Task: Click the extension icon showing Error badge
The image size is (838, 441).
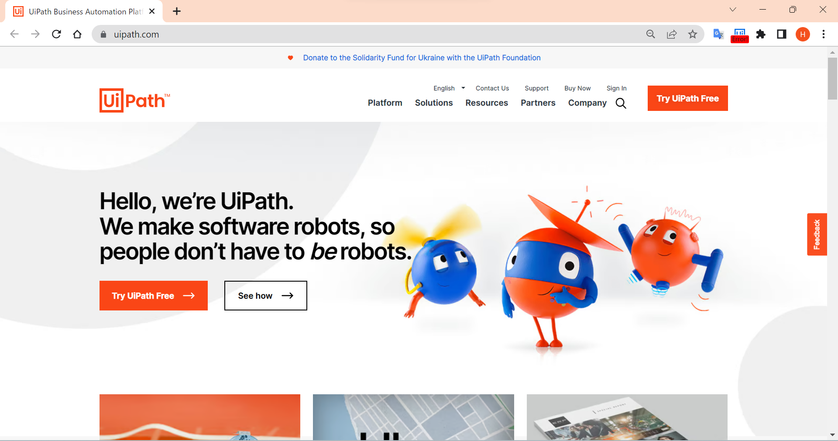Action: click(x=740, y=35)
